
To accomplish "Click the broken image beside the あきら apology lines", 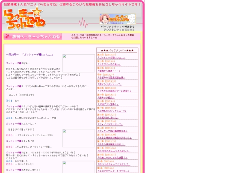I will click(79, 138).
